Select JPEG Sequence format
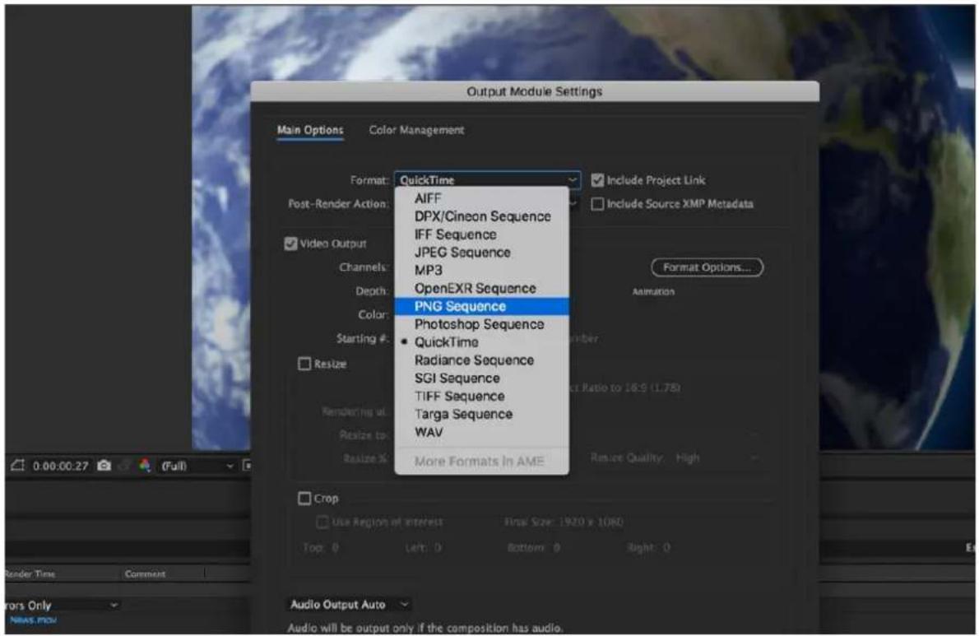979x636 pixels. click(x=481, y=252)
